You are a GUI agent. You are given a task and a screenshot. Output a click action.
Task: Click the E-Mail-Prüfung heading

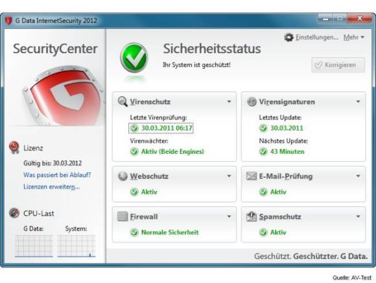coord(286,177)
